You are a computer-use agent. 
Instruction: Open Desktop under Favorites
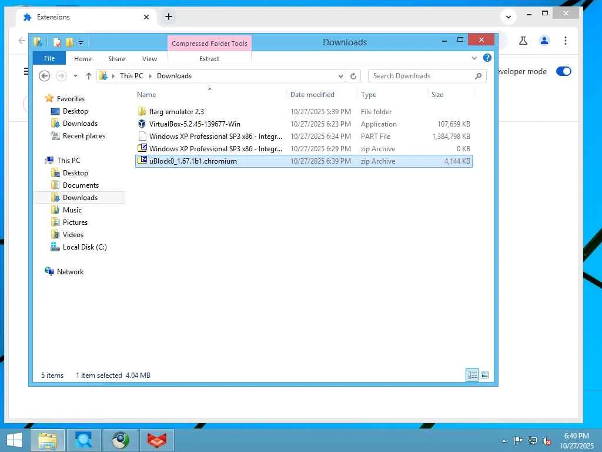pyautogui.click(x=75, y=111)
